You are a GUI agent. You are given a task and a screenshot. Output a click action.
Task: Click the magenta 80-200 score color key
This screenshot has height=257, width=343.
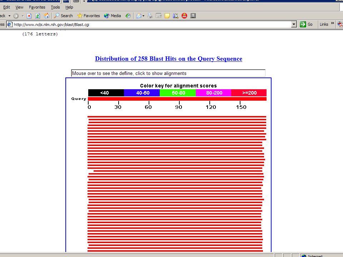[214, 93]
